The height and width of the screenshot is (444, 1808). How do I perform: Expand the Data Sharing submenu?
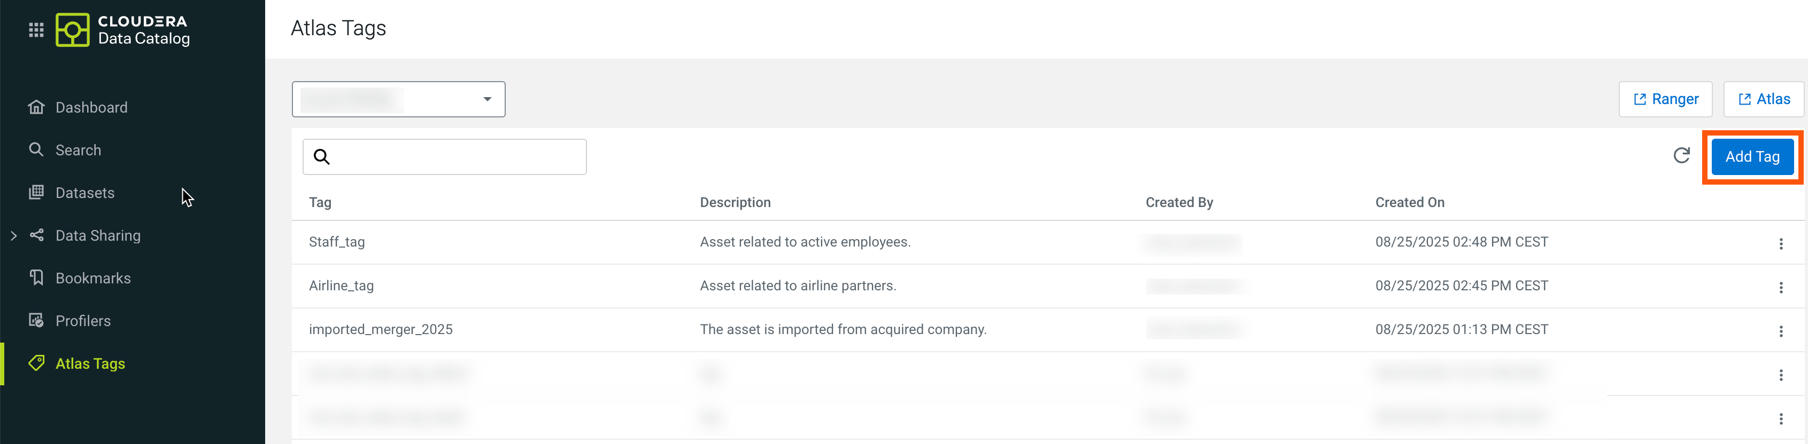(x=14, y=236)
